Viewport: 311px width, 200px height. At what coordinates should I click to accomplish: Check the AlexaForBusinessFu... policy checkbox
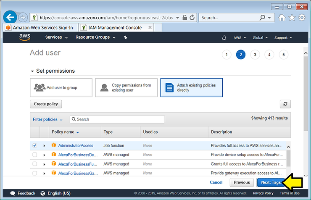(x=35, y=164)
